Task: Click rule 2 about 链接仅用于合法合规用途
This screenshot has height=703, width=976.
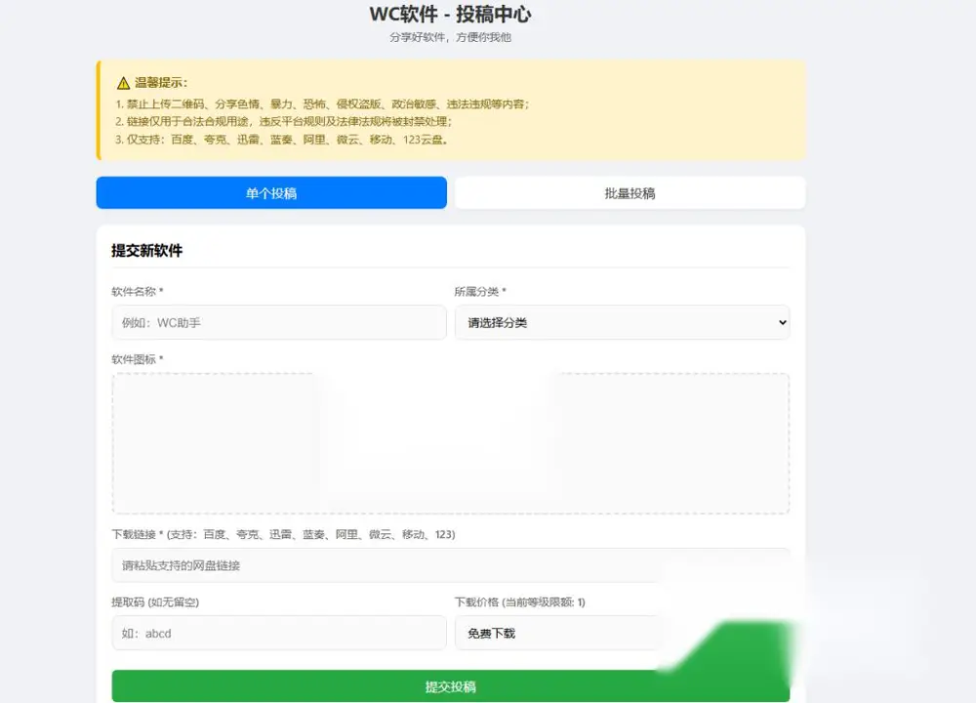Action: click(283, 121)
